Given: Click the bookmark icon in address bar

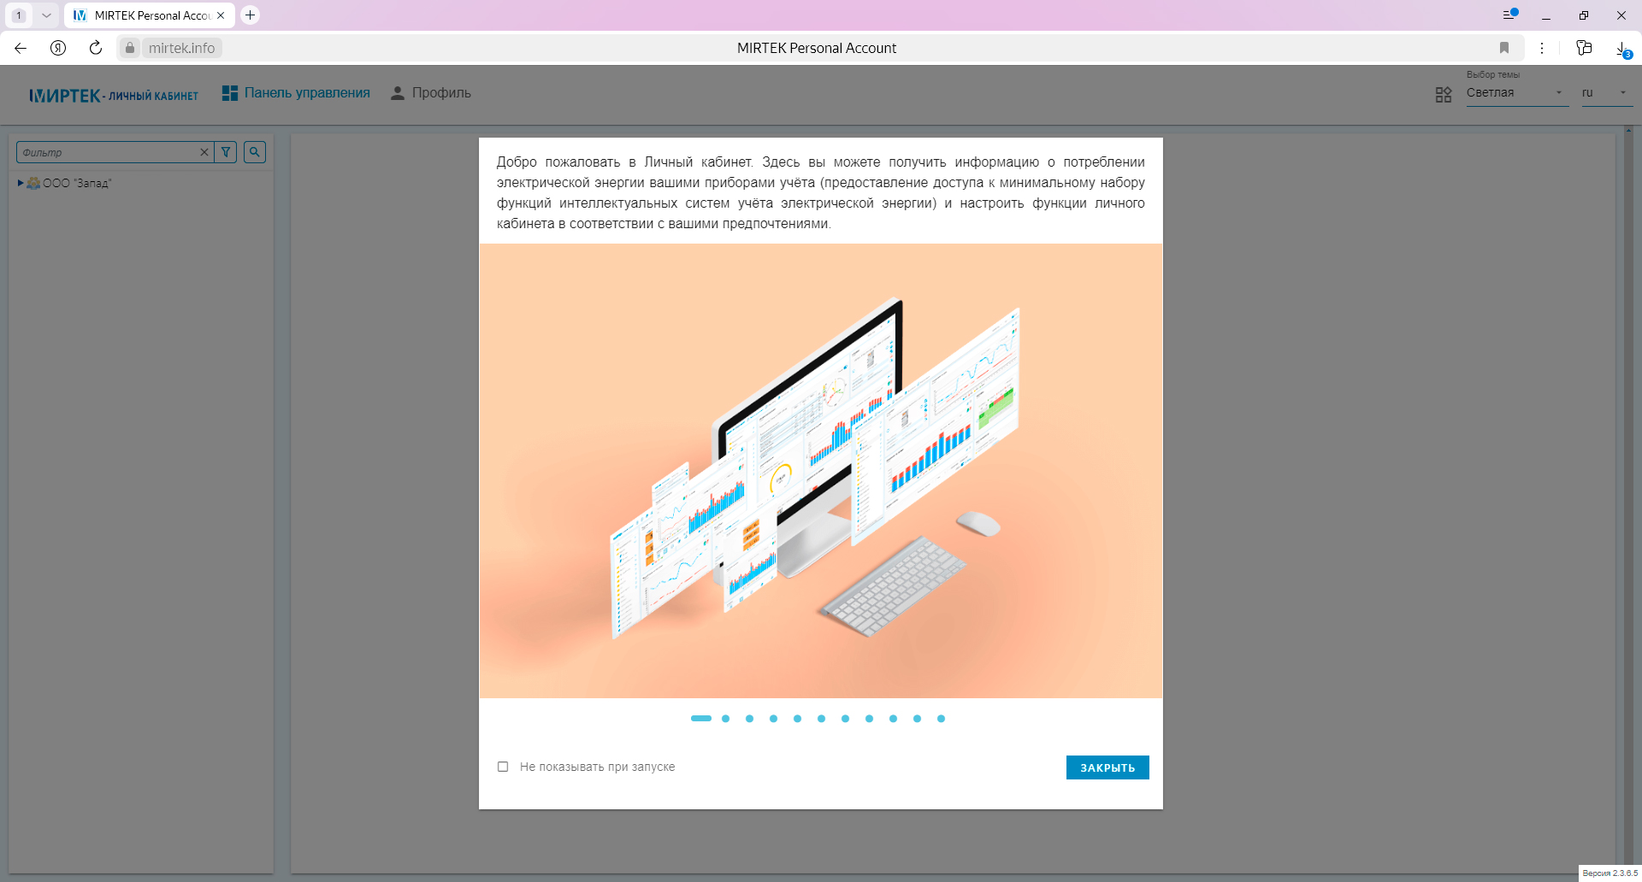Looking at the screenshot, I should (1504, 48).
